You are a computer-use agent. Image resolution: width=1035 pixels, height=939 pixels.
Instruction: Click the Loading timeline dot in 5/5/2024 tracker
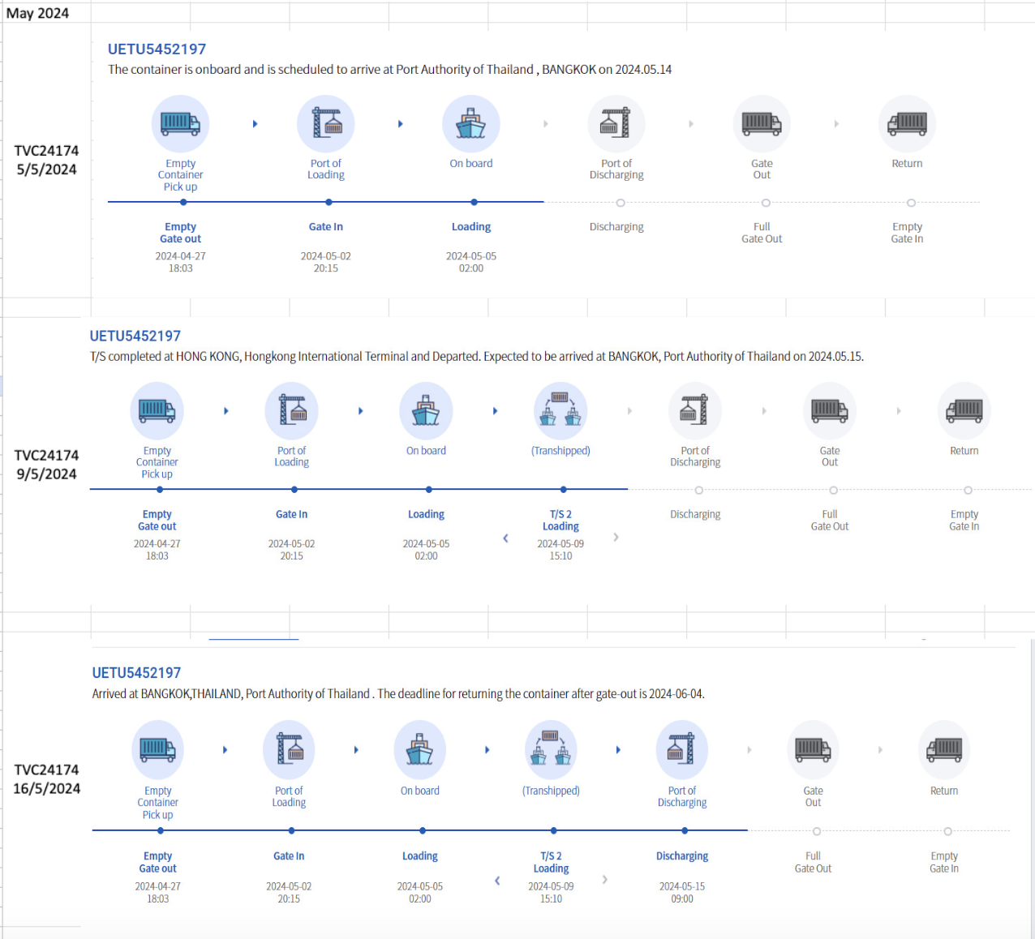tap(474, 203)
